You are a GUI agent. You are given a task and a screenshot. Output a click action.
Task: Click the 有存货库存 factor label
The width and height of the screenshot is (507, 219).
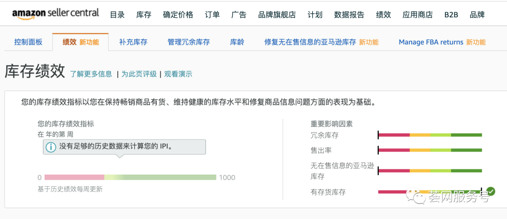[x=328, y=192]
